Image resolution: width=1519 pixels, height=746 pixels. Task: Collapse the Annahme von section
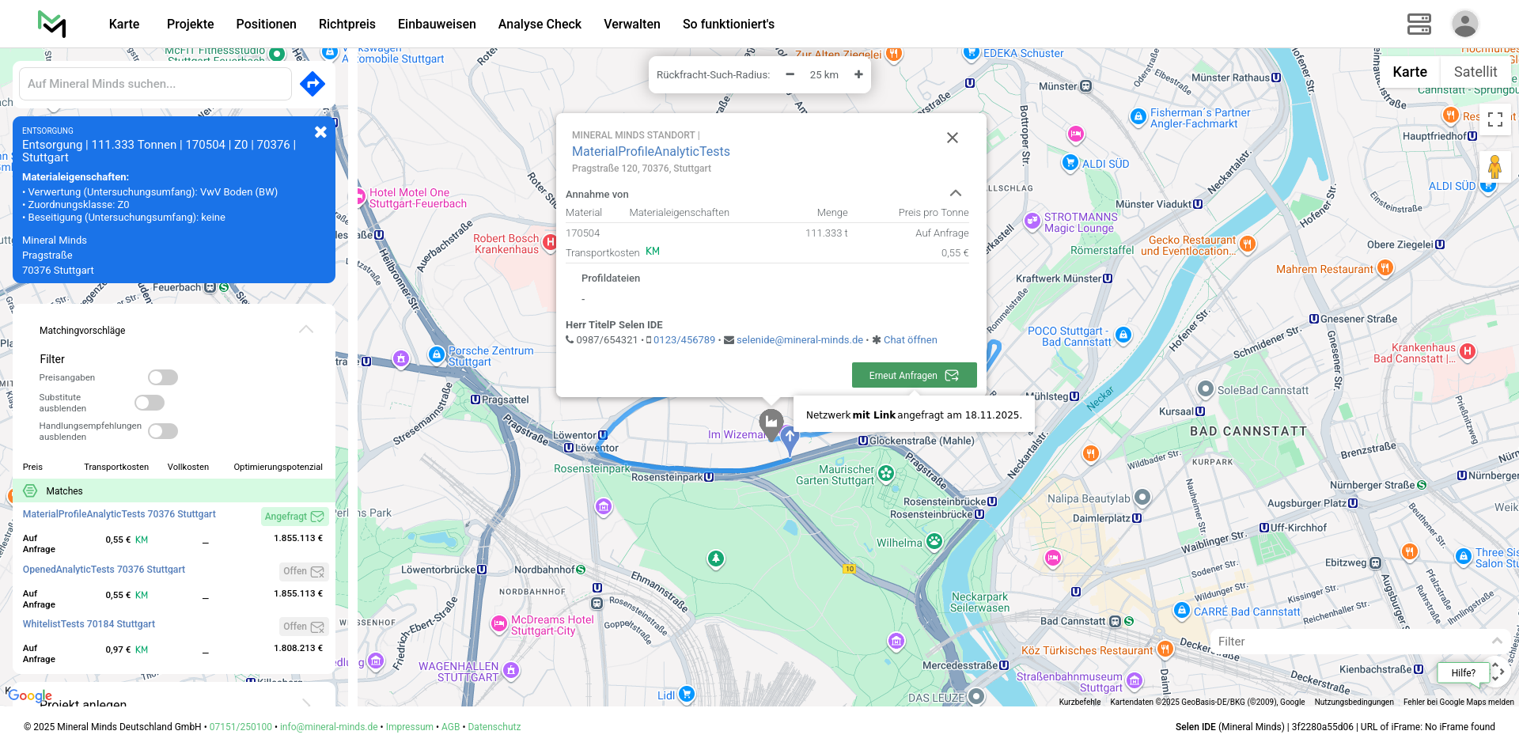click(x=955, y=194)
